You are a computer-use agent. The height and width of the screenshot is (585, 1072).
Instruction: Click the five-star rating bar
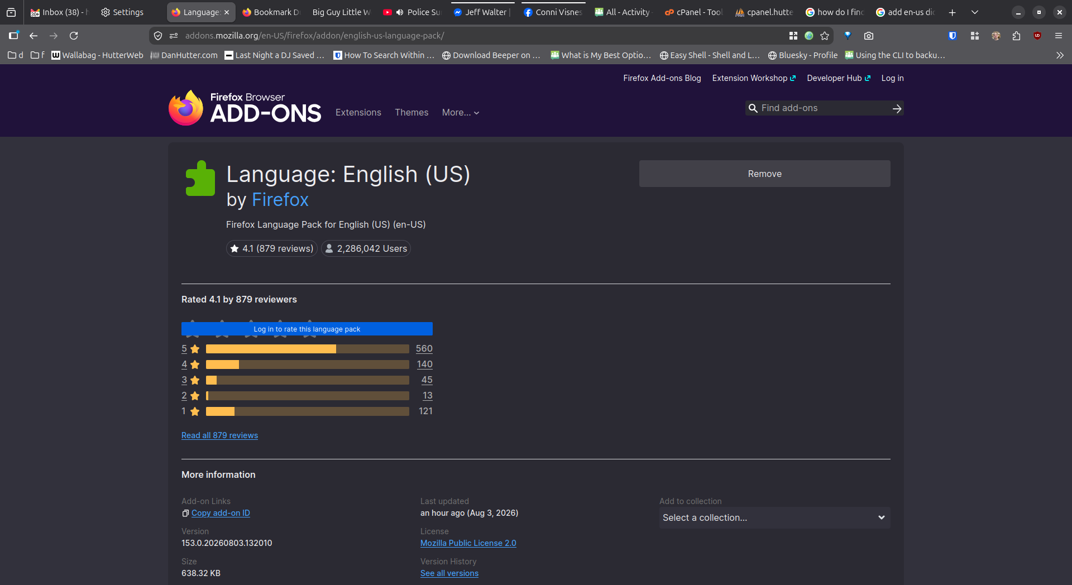point(308,349)
